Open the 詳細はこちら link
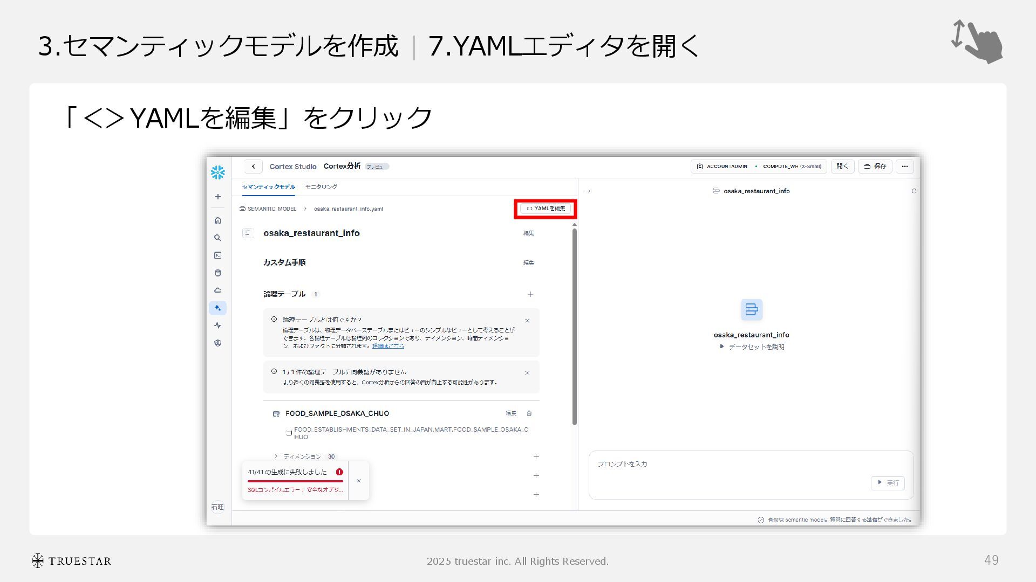Screen dimensions: 1036x582 tap(388, 346)
